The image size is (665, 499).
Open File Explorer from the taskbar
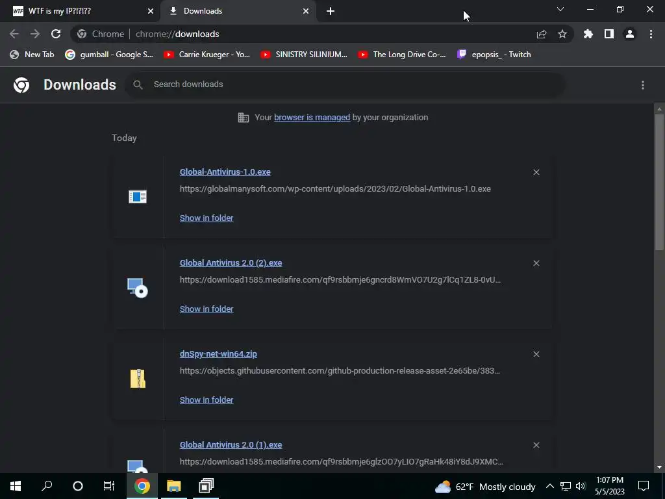pos(174,486)
